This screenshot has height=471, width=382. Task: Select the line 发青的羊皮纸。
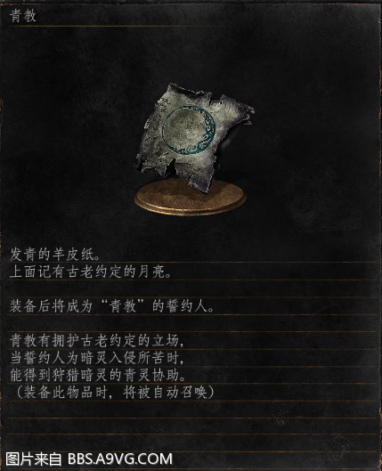(x=55, y=255)
